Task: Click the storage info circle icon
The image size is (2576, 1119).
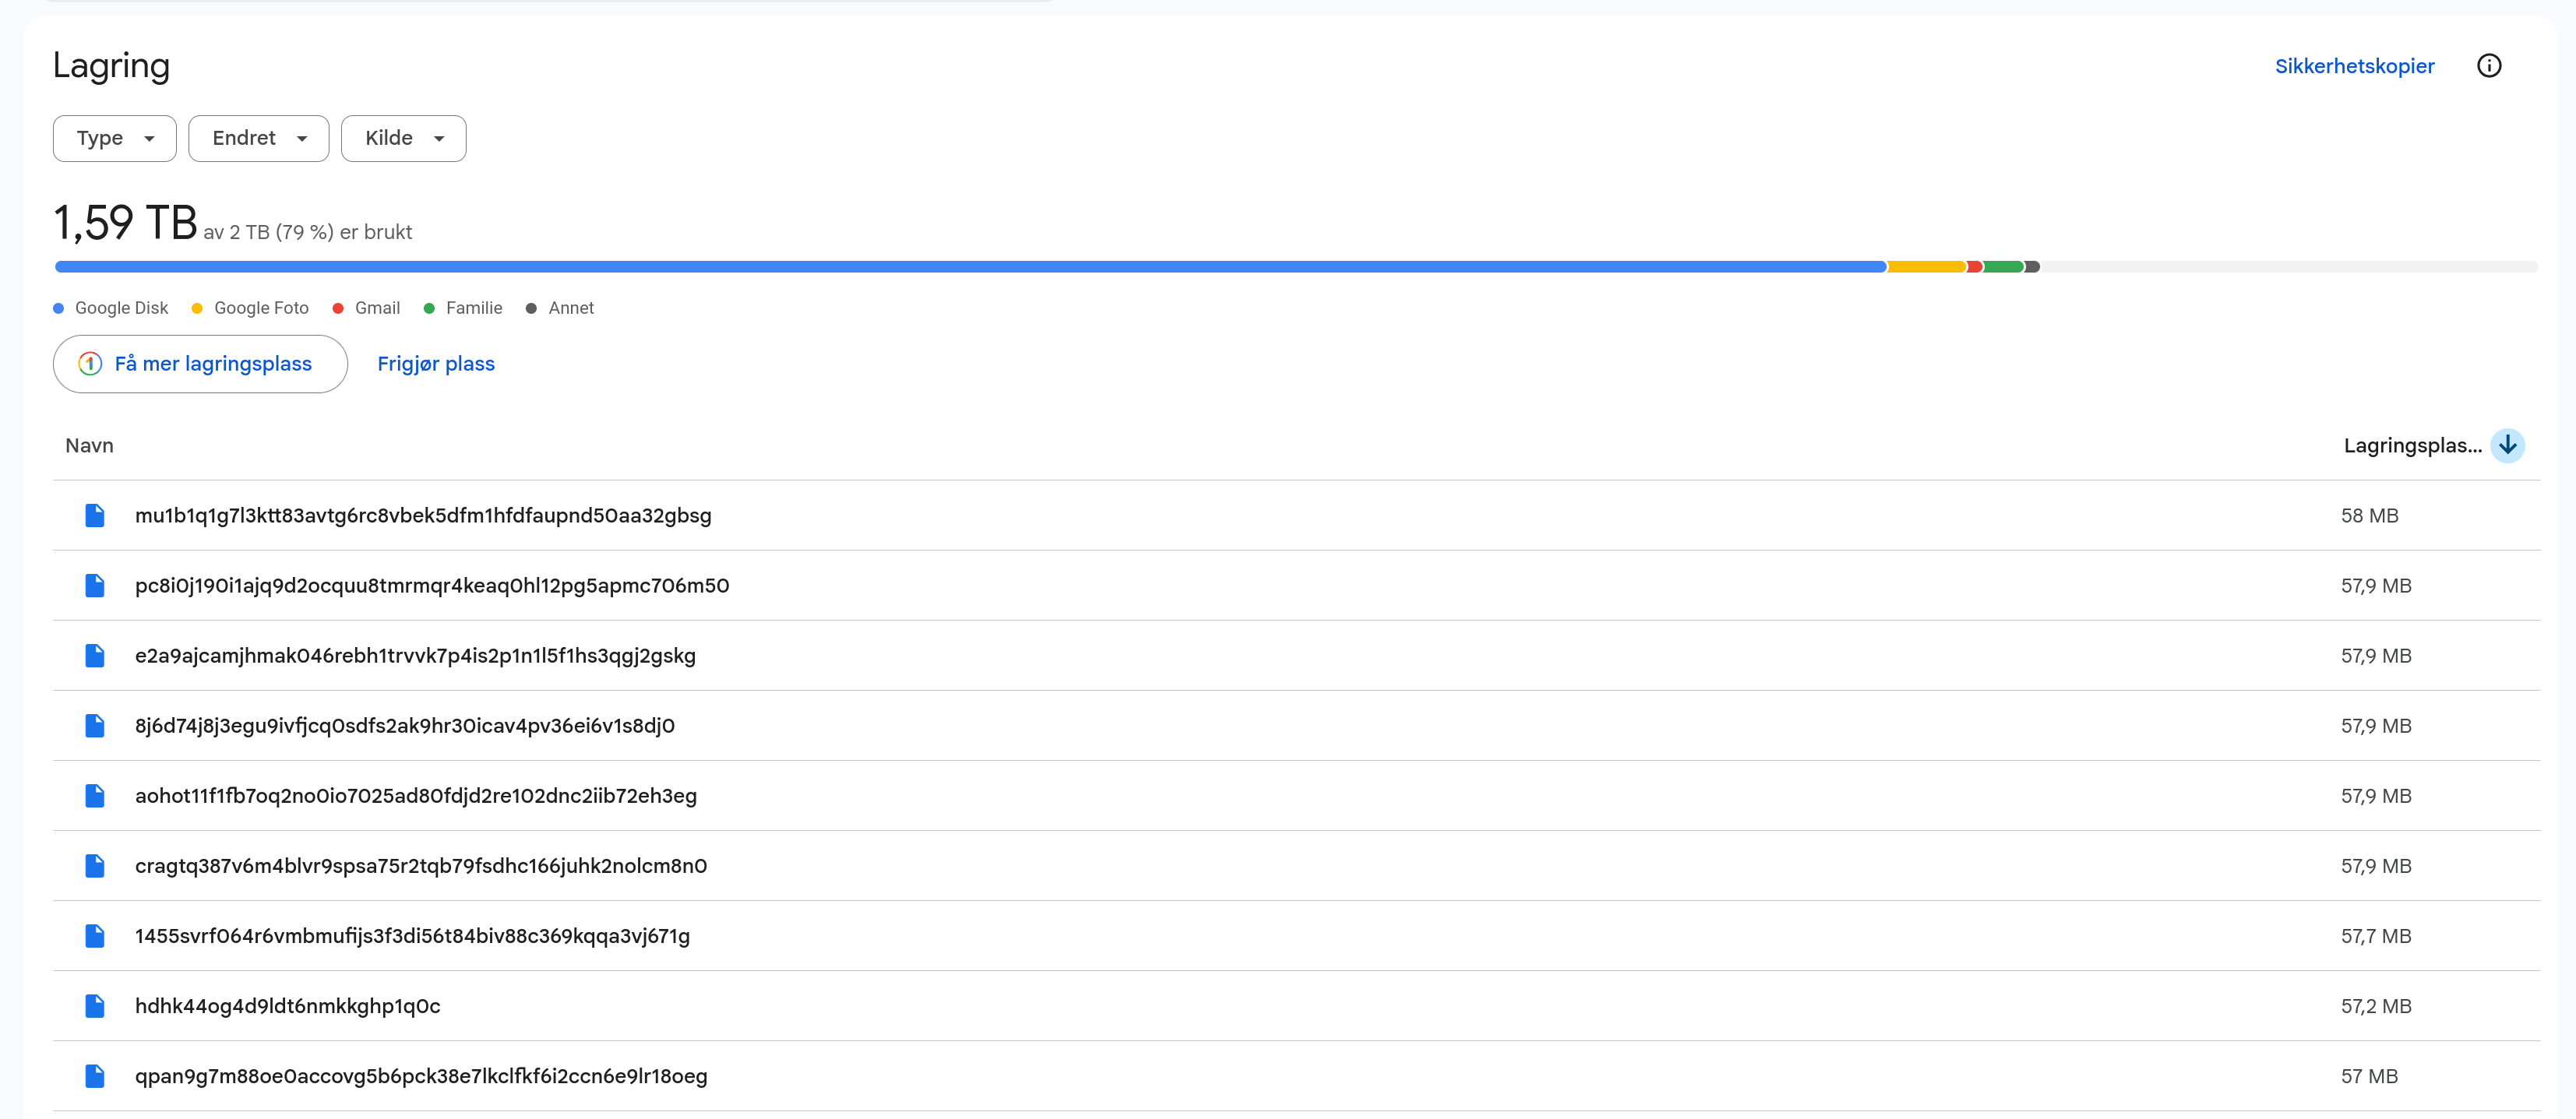Action: [x=2488, y=66]
